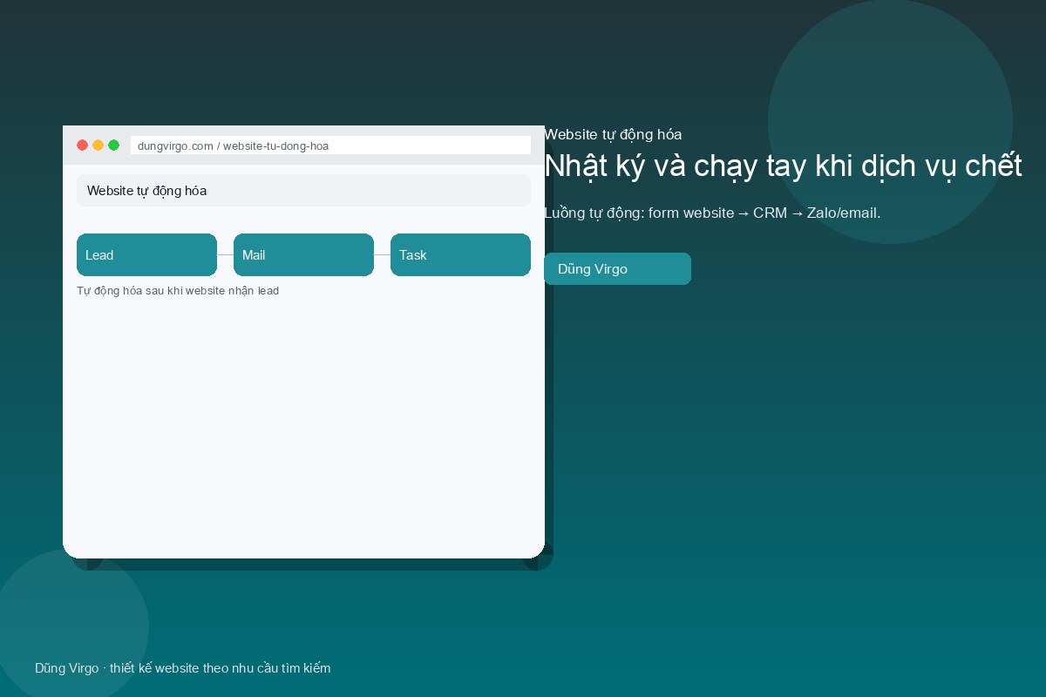Click the Lead step card
This screenshot has width=1046, height=697.
[x=146, y=254]
